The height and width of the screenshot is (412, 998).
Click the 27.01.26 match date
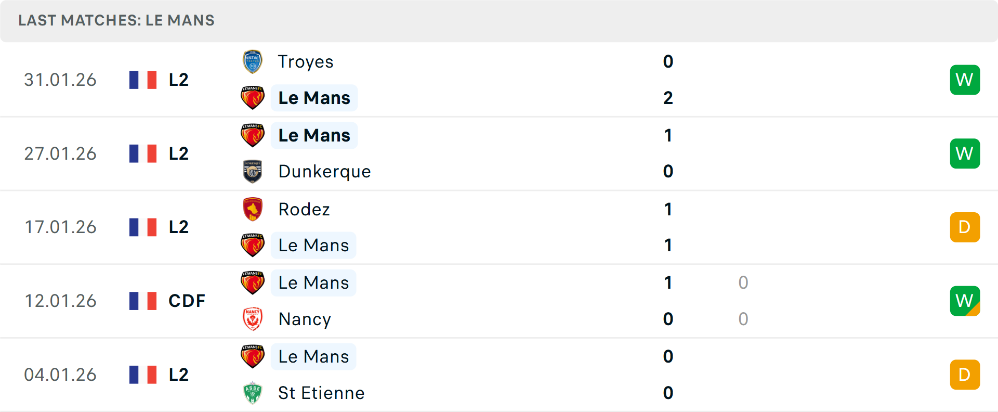pos(60,153)
